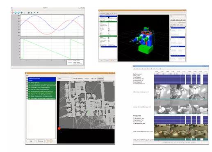Select the Zoom tool in plot toolbar

click(x=25, y=13)
